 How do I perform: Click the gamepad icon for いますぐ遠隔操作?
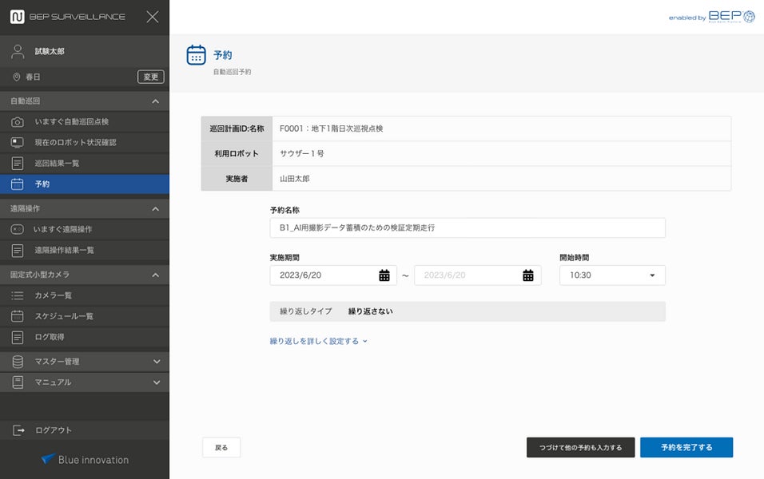[x=18, y=229]
